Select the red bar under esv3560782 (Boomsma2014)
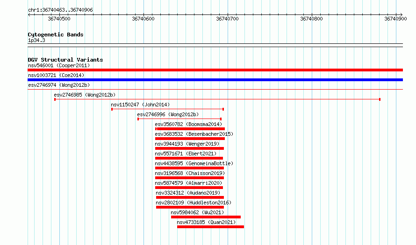The width and height of the screenshot is (416, 245). coord(190,129)
